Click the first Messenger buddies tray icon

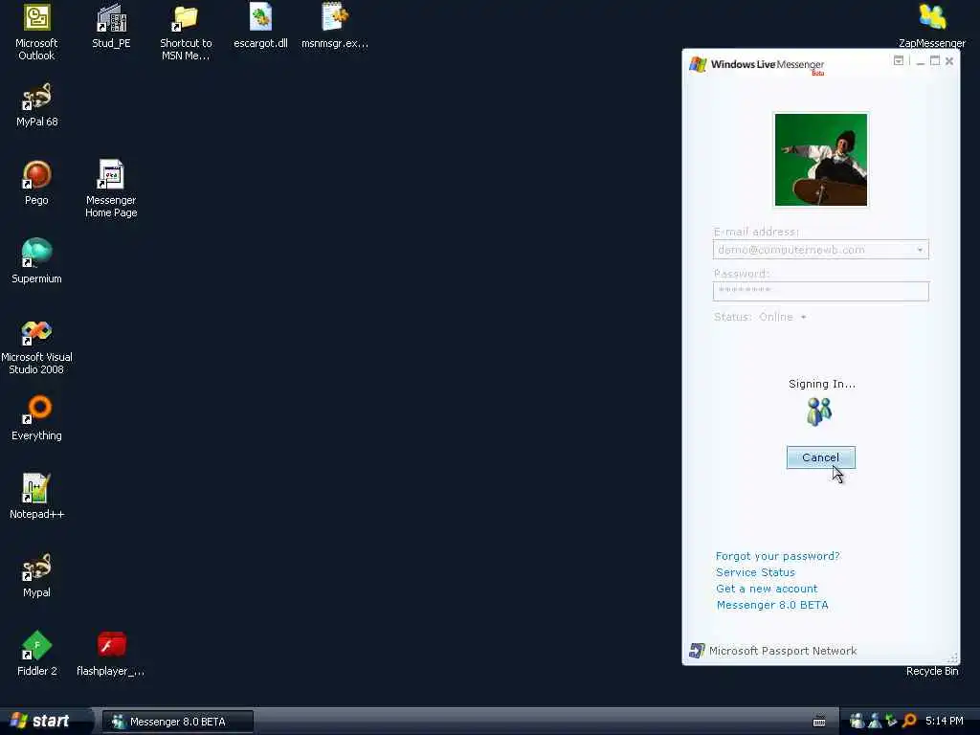tap(857, 722)
